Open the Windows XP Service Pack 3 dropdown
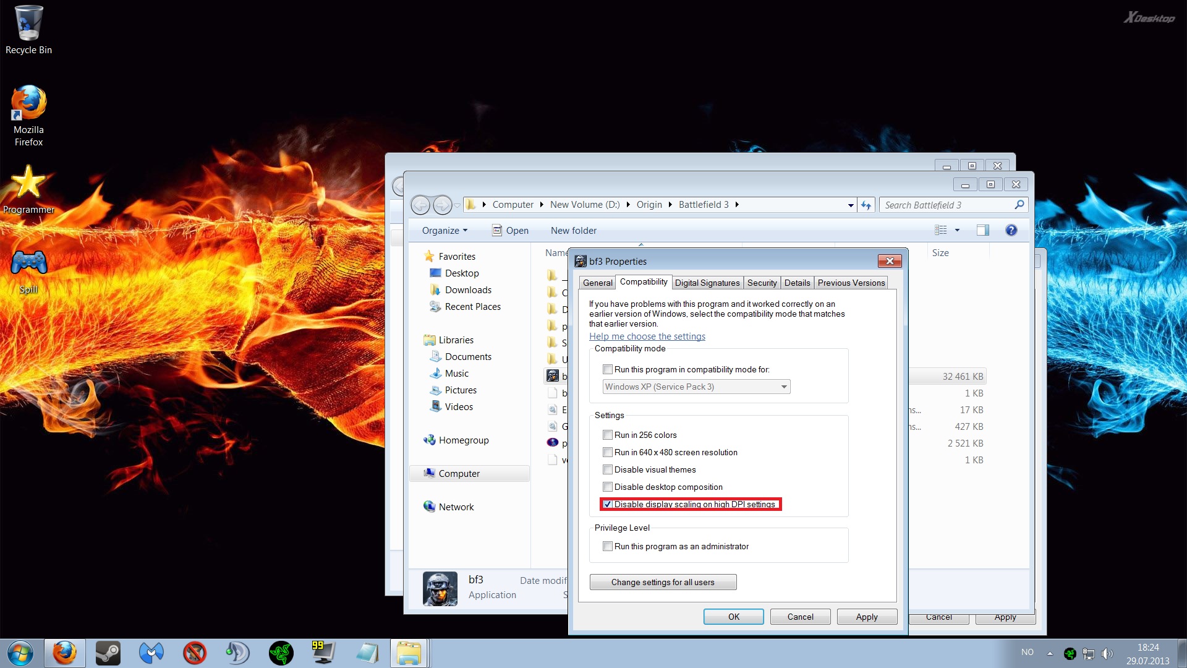 click(696, 387)
